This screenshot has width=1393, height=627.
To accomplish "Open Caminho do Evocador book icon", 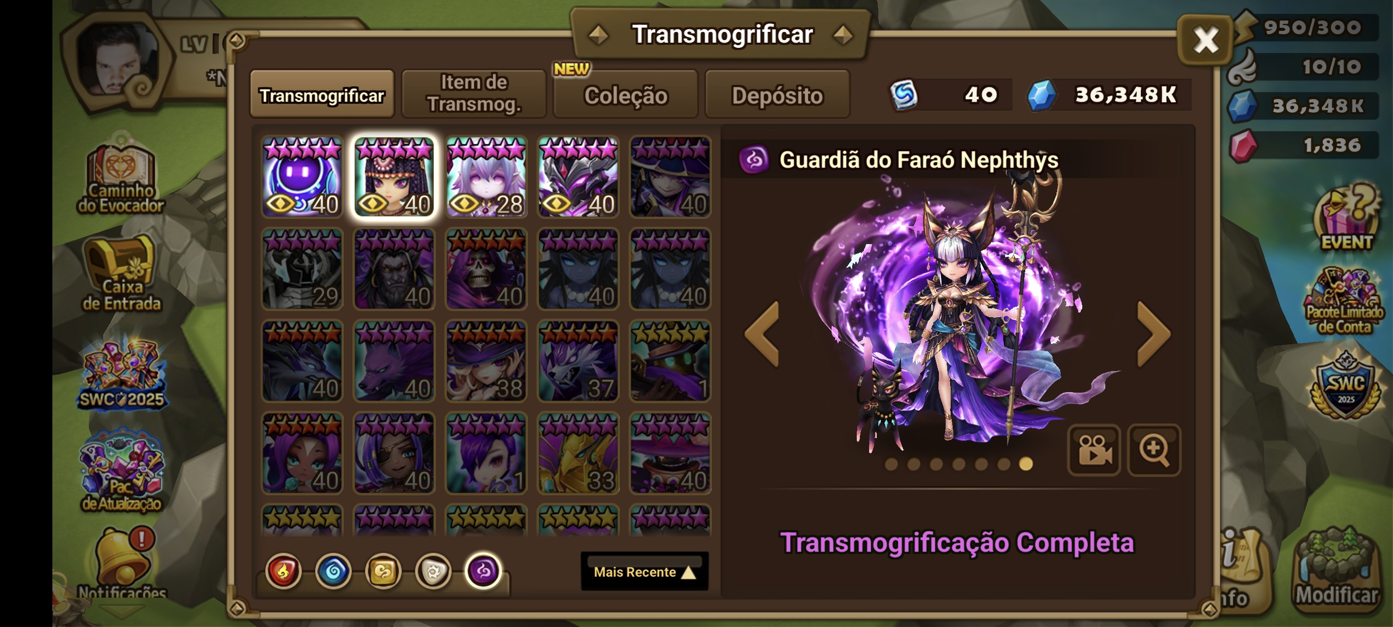I will (121, 176).
